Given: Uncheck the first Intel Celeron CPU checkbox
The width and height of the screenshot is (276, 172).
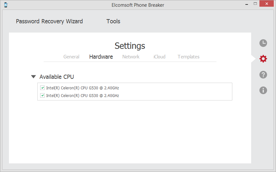Looking at the screenshot, I should 42,88.
